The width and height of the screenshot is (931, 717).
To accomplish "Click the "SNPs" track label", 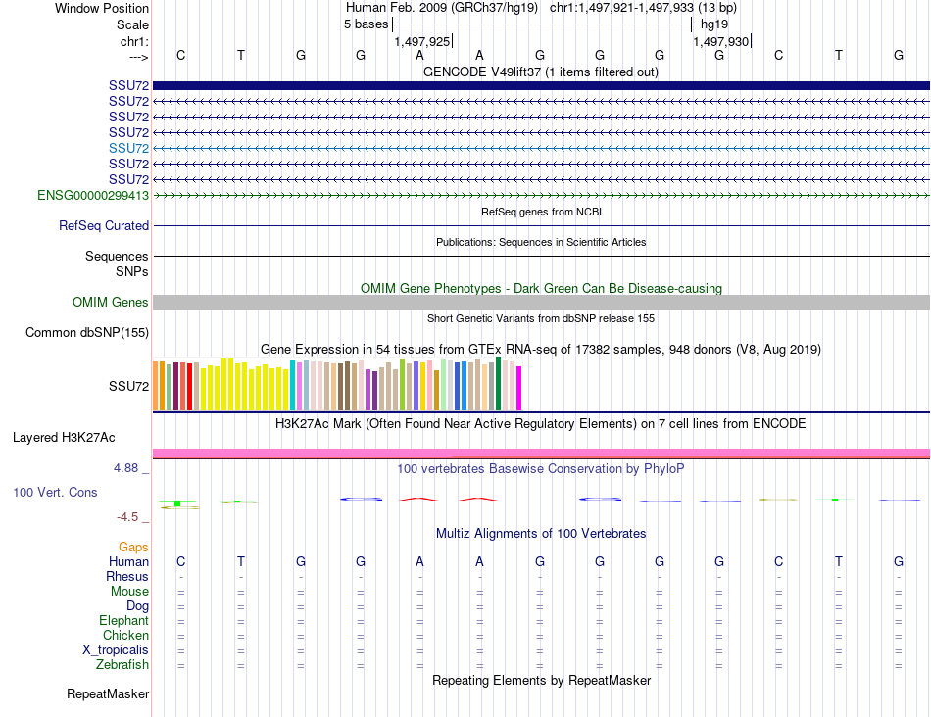I will pos(132,272).
